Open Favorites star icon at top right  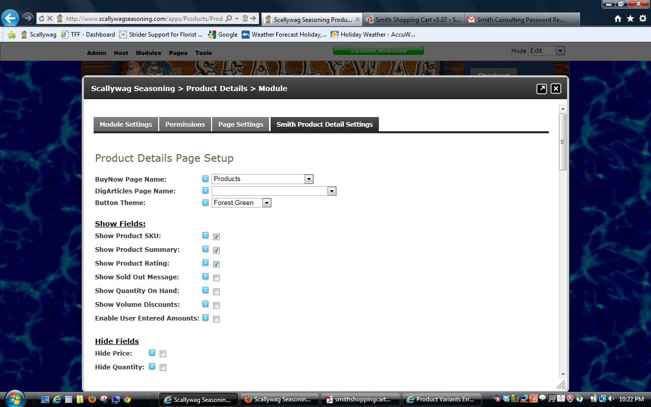coord(630,19)
